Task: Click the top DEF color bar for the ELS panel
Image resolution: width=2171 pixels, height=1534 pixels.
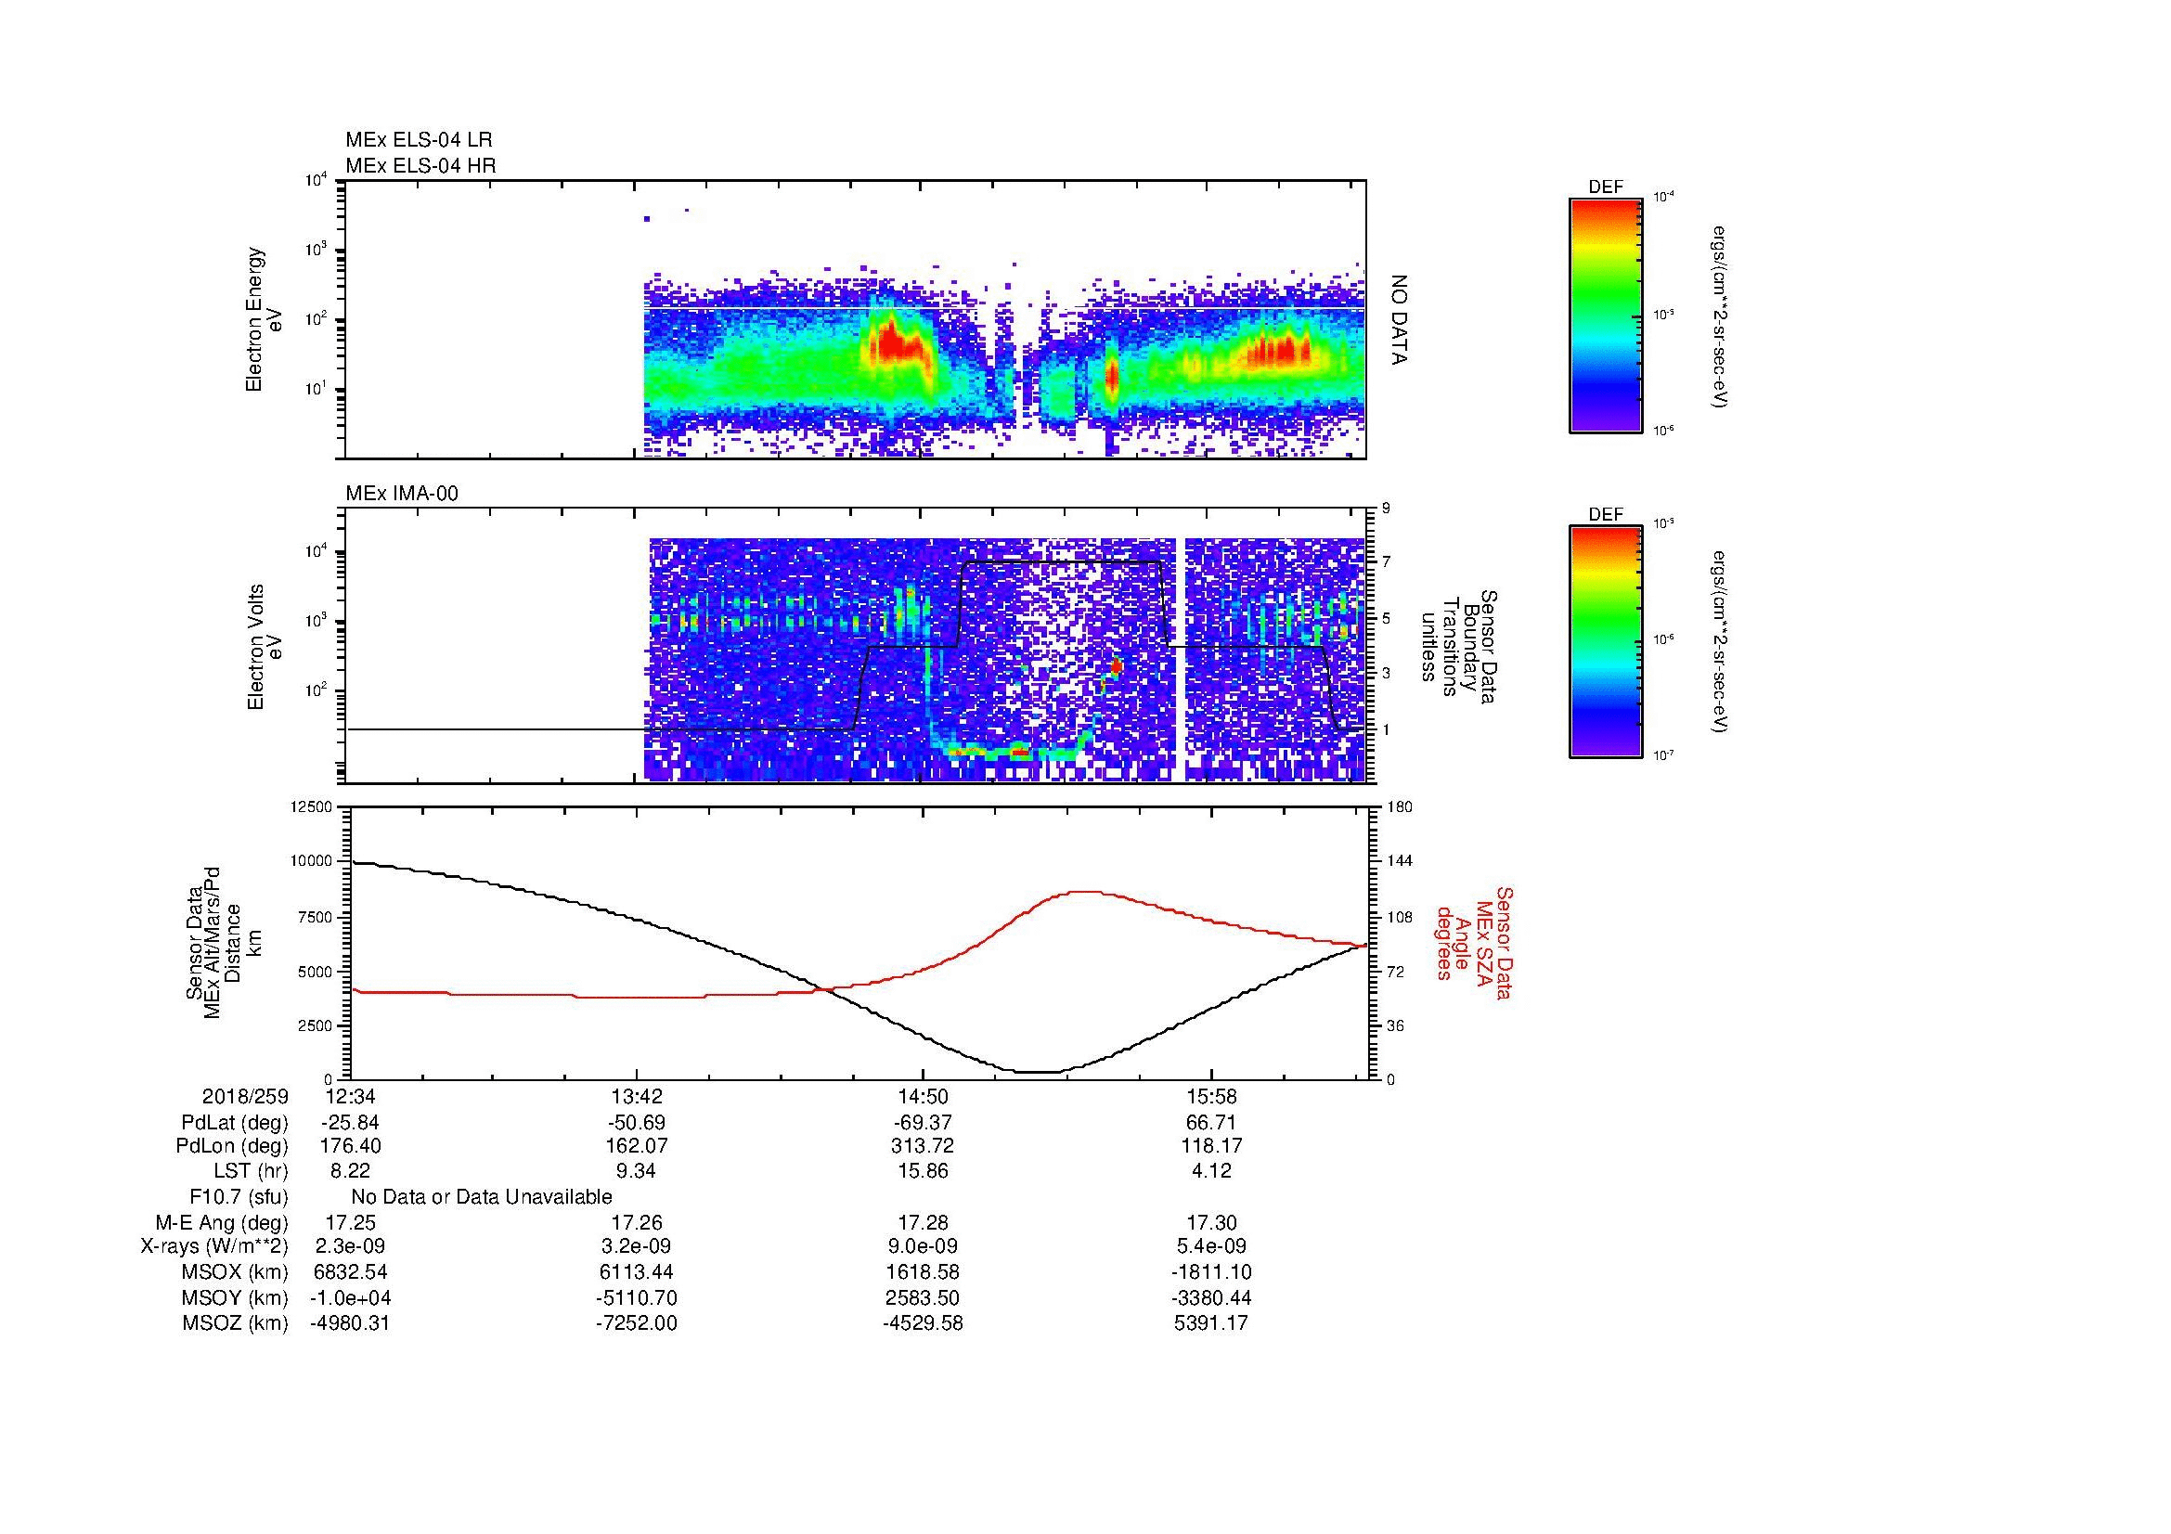Action: point(1606,315)
